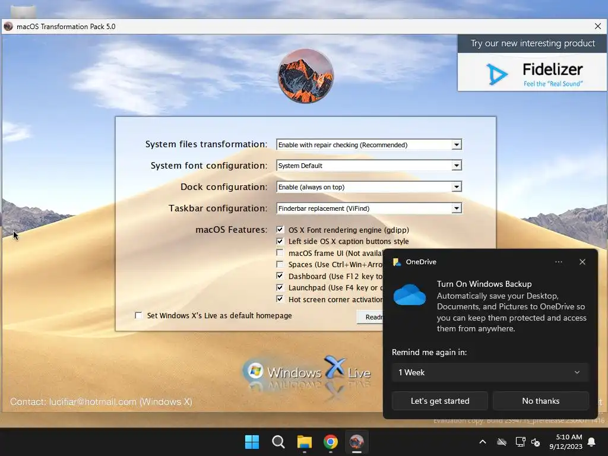Open the taskbar clock and date
The height and width of the screenshot is (456, 608).
point(566,442)
